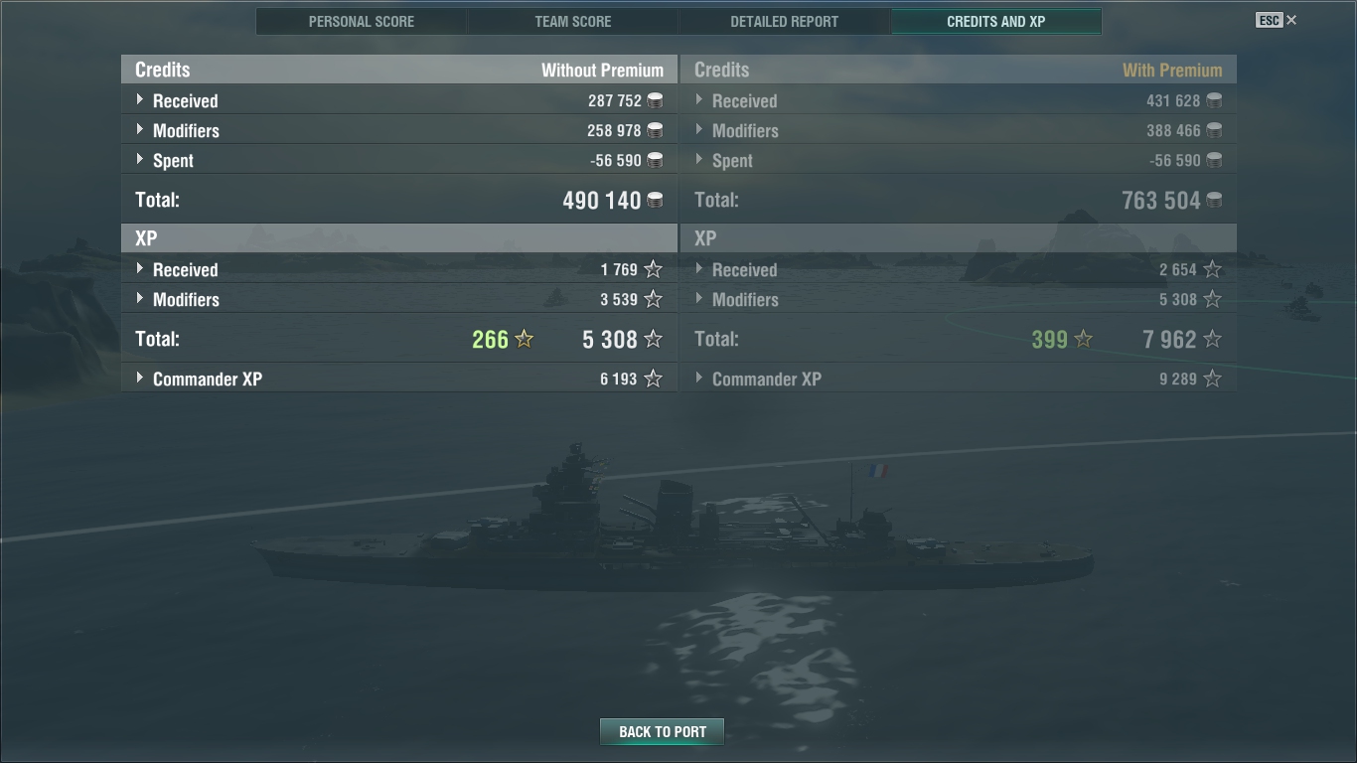Click the gold star next to 266
This screenshot has height=763, width=1357.
pyautogui.click(x=525, y=339)
